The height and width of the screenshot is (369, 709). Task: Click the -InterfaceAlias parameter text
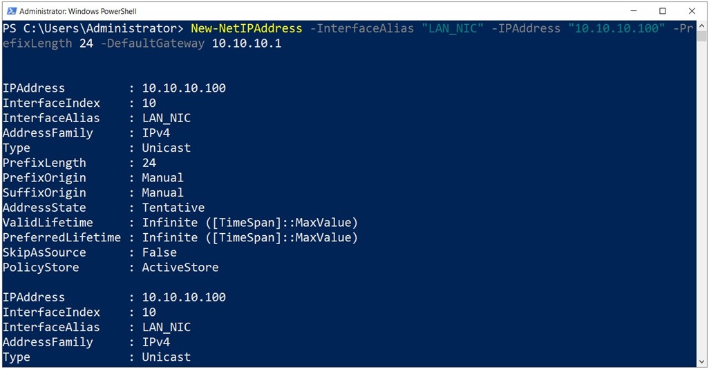361,28
